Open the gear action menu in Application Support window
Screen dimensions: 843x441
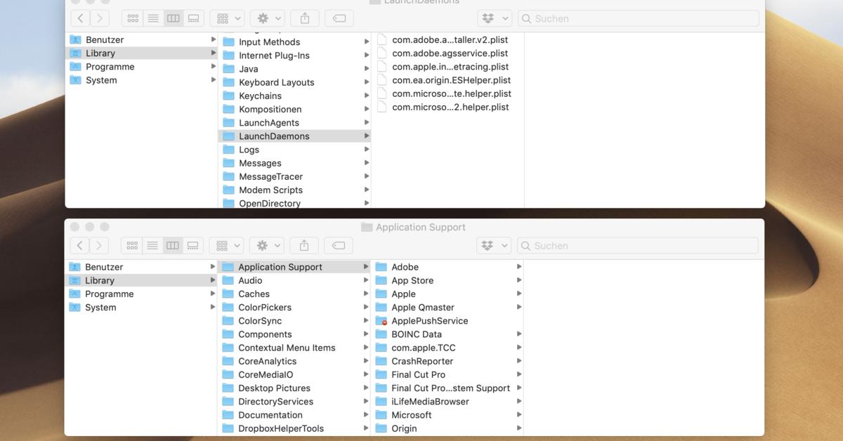[x=267, y=246]
